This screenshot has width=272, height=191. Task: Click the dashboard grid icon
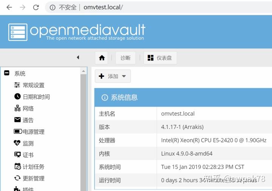150,58
